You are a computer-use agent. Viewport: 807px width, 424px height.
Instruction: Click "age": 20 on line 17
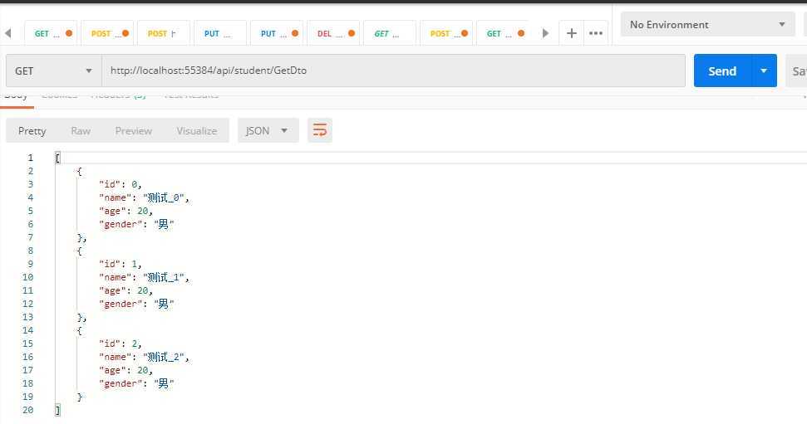[125, 371]
